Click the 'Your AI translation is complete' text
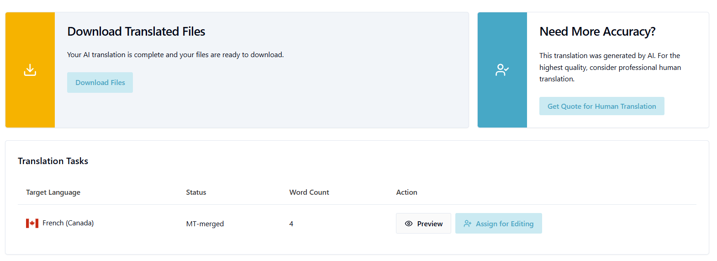717x261 pixels. [175, 55]
